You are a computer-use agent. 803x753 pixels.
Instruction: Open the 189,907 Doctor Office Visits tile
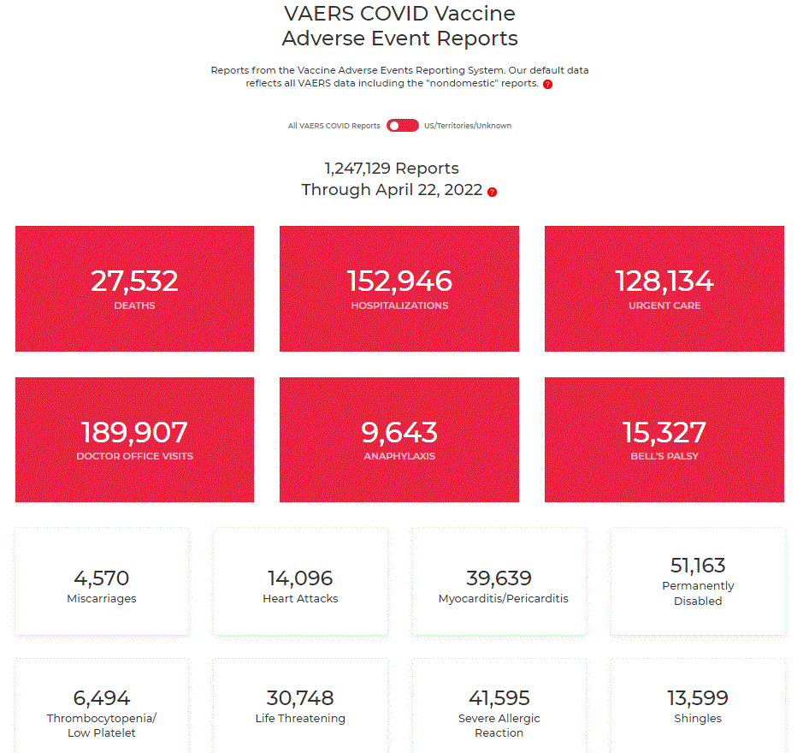pyautogui.click(x=134, y=440)
